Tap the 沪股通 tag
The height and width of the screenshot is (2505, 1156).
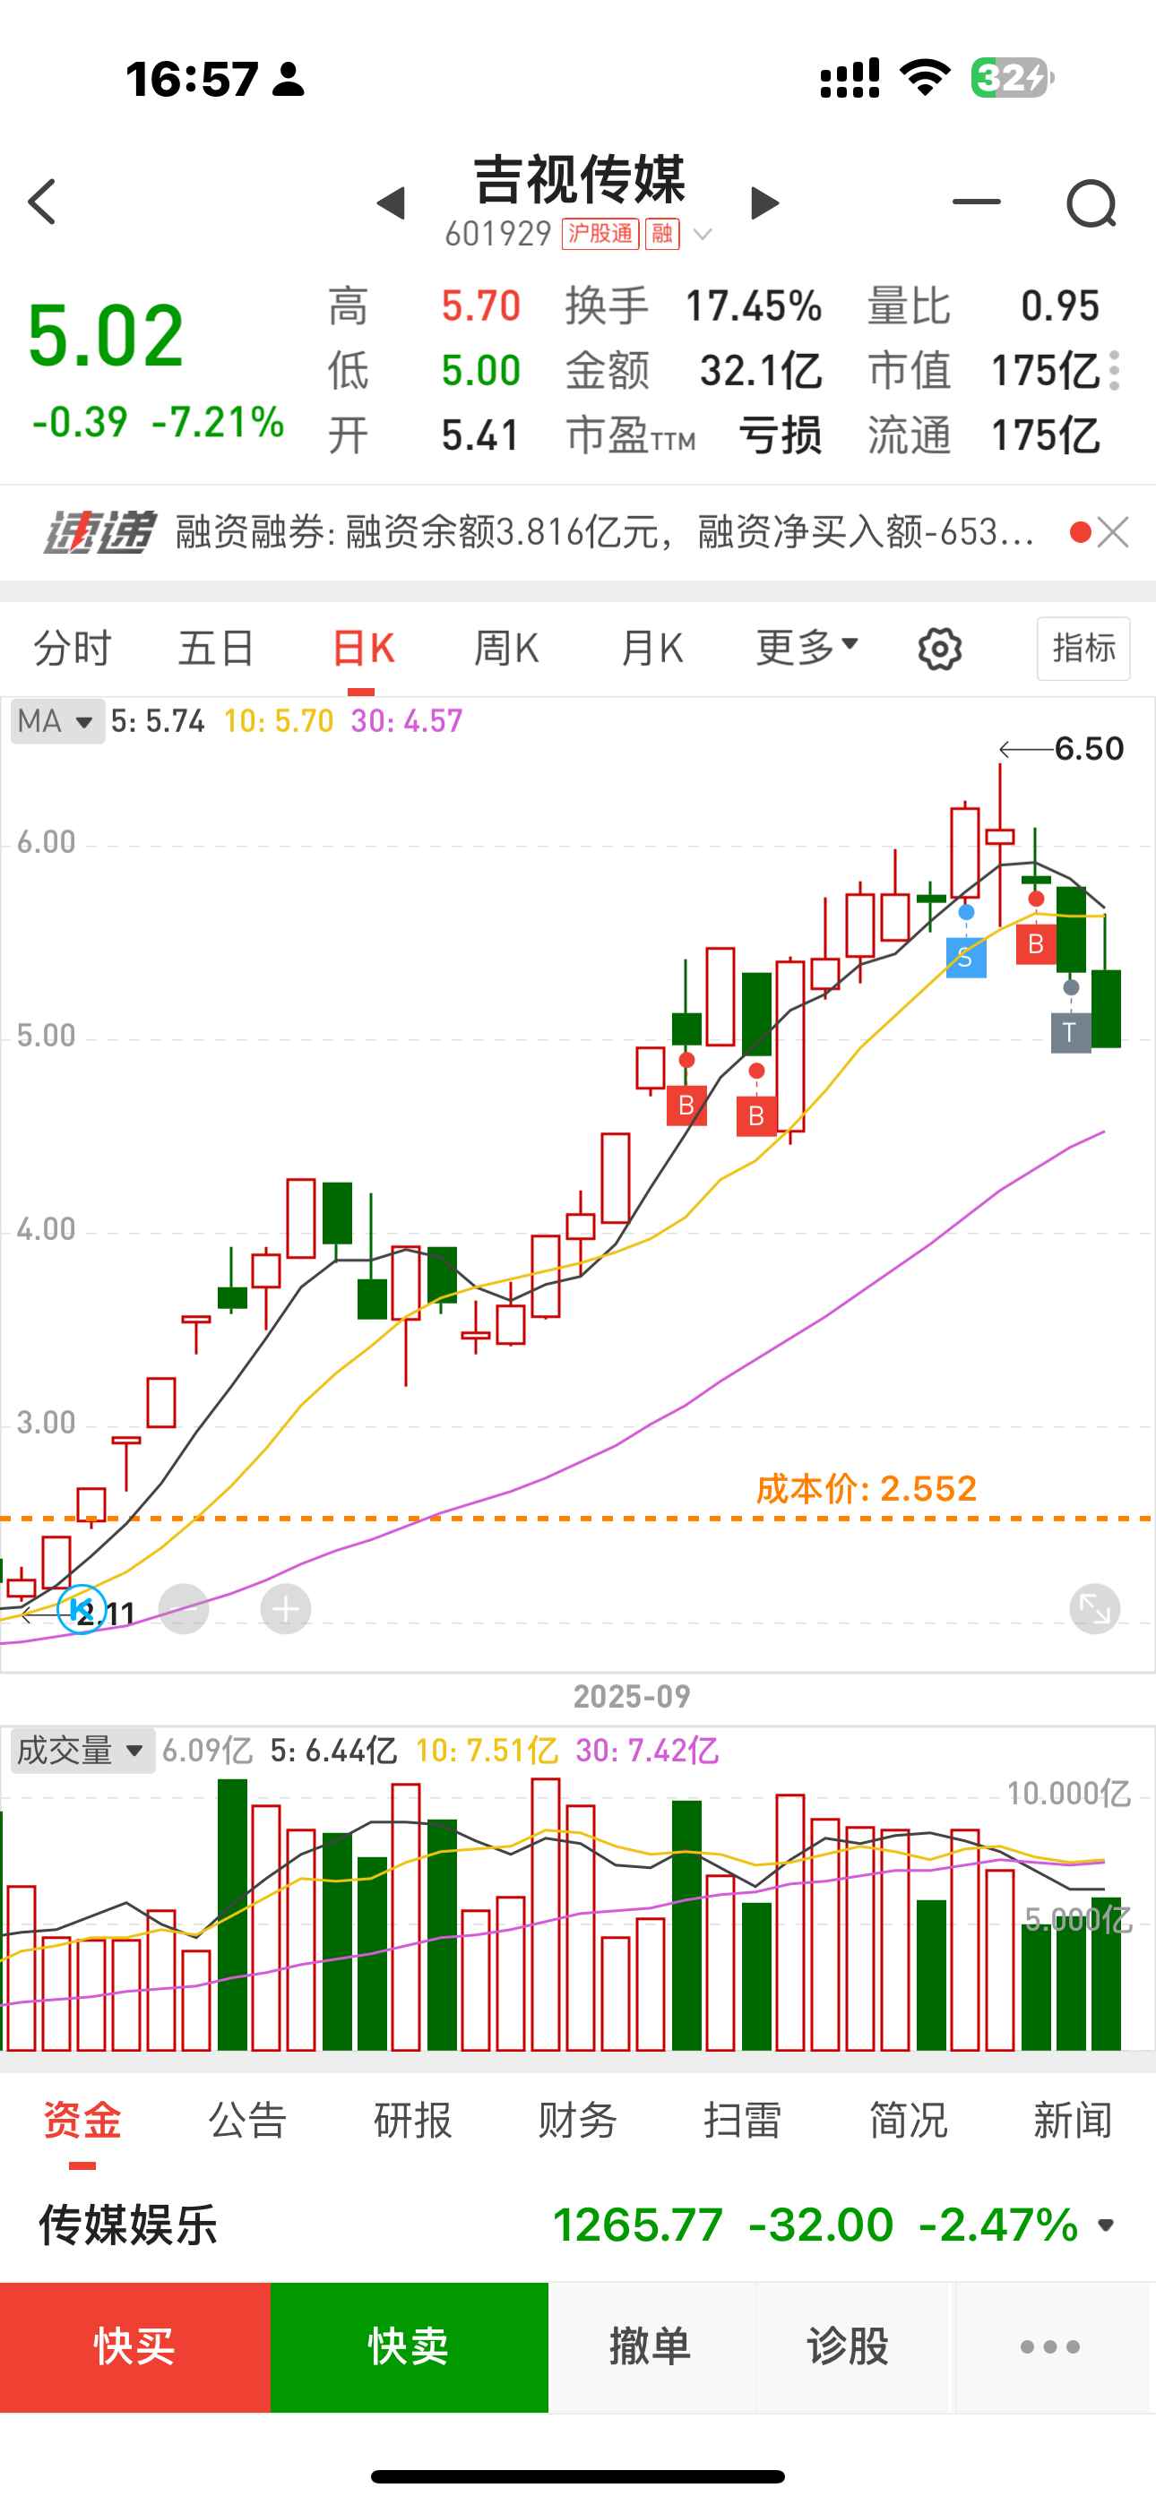tap(600, 233)
